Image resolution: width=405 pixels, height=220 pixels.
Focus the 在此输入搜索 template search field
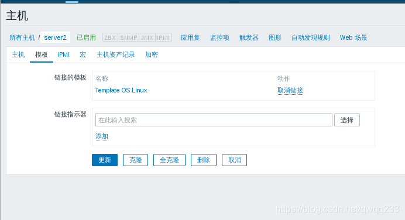(x=214, y=120)
